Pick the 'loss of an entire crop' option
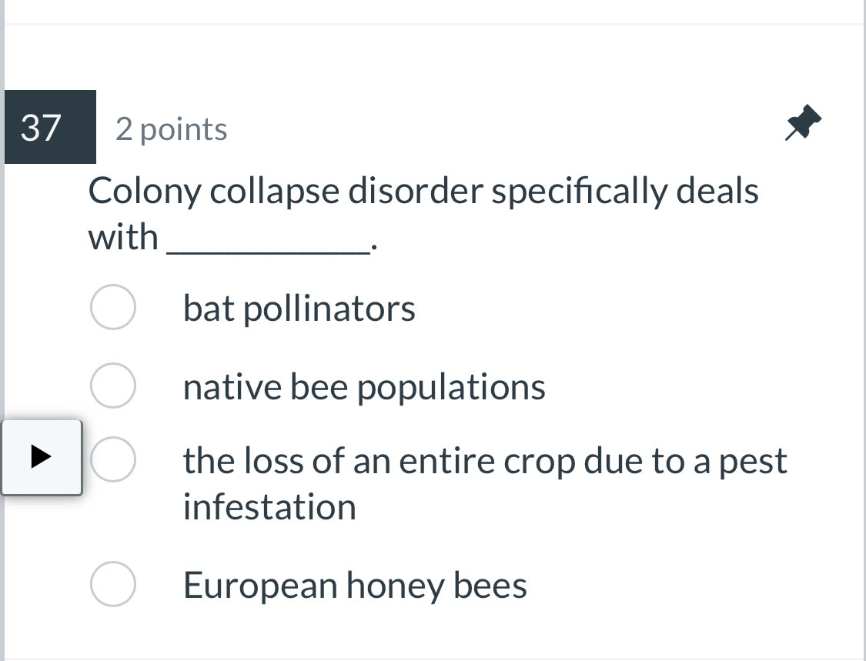The image size is (866, 661). [x=112, y=459]
